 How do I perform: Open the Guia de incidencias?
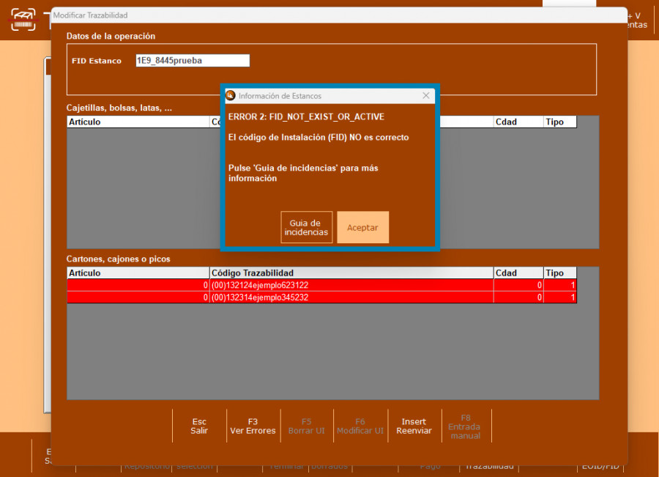click(306, 227)
